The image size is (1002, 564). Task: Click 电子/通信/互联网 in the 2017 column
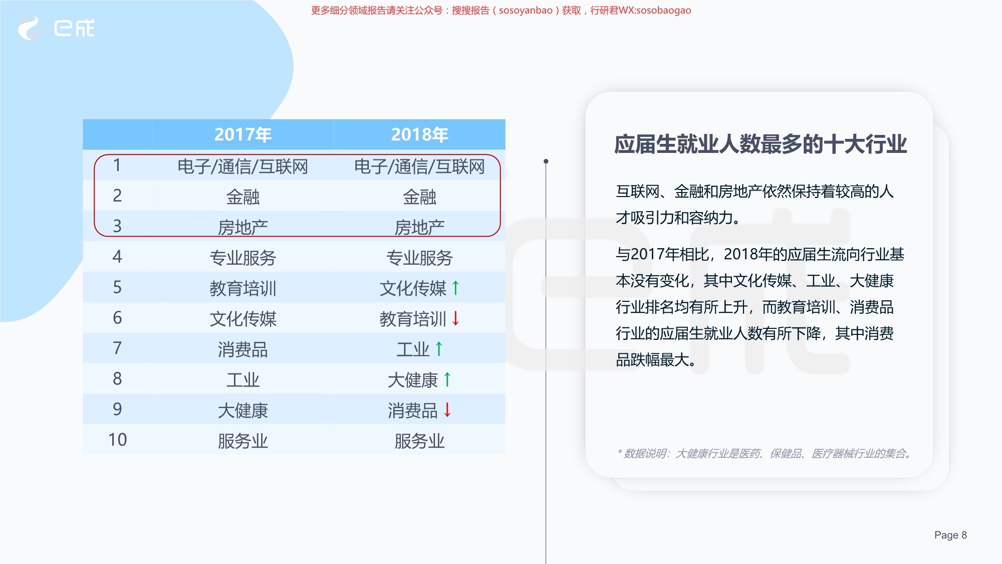(243, 166)
